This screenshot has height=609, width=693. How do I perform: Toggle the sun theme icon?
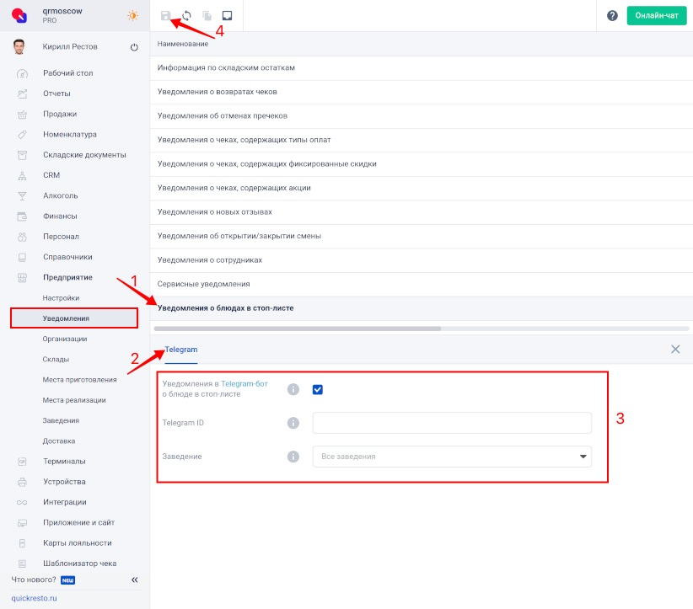pyautogui.click(x=132, y=15)
